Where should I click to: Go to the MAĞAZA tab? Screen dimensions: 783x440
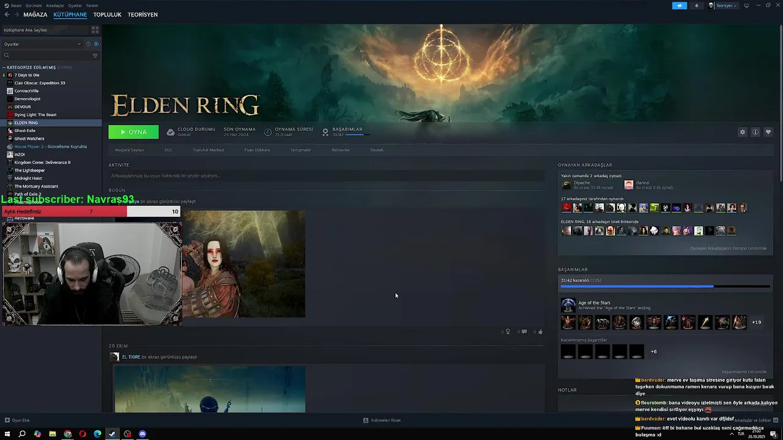tap(35, 15)
